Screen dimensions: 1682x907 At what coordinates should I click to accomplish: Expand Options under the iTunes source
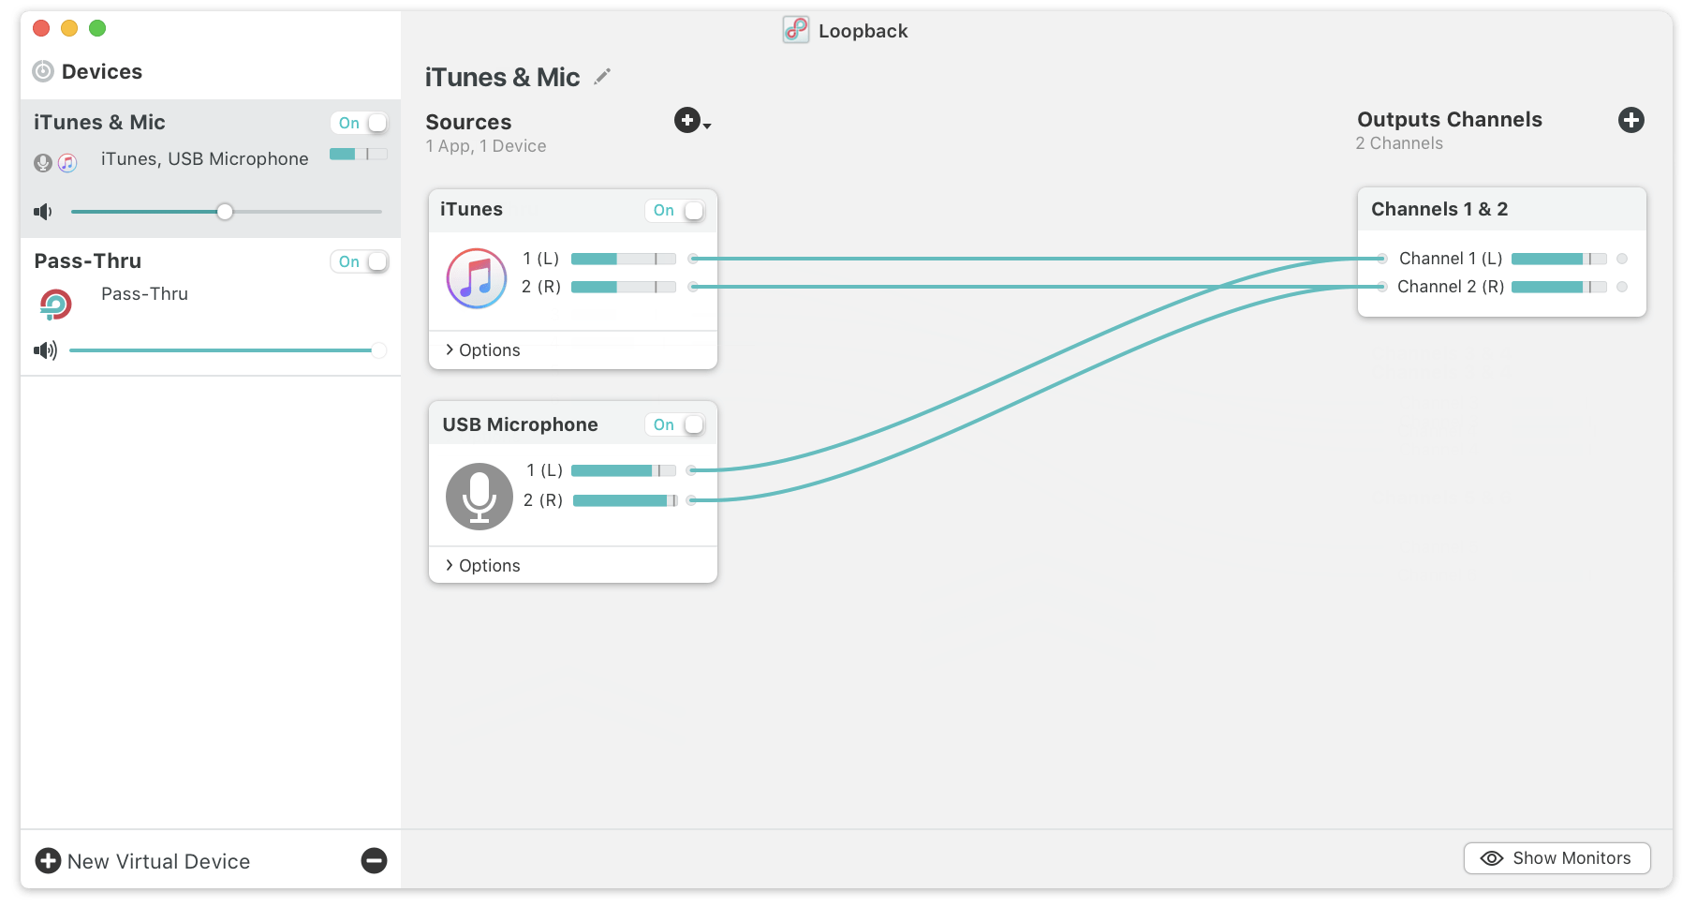click(x=482, y=349)
